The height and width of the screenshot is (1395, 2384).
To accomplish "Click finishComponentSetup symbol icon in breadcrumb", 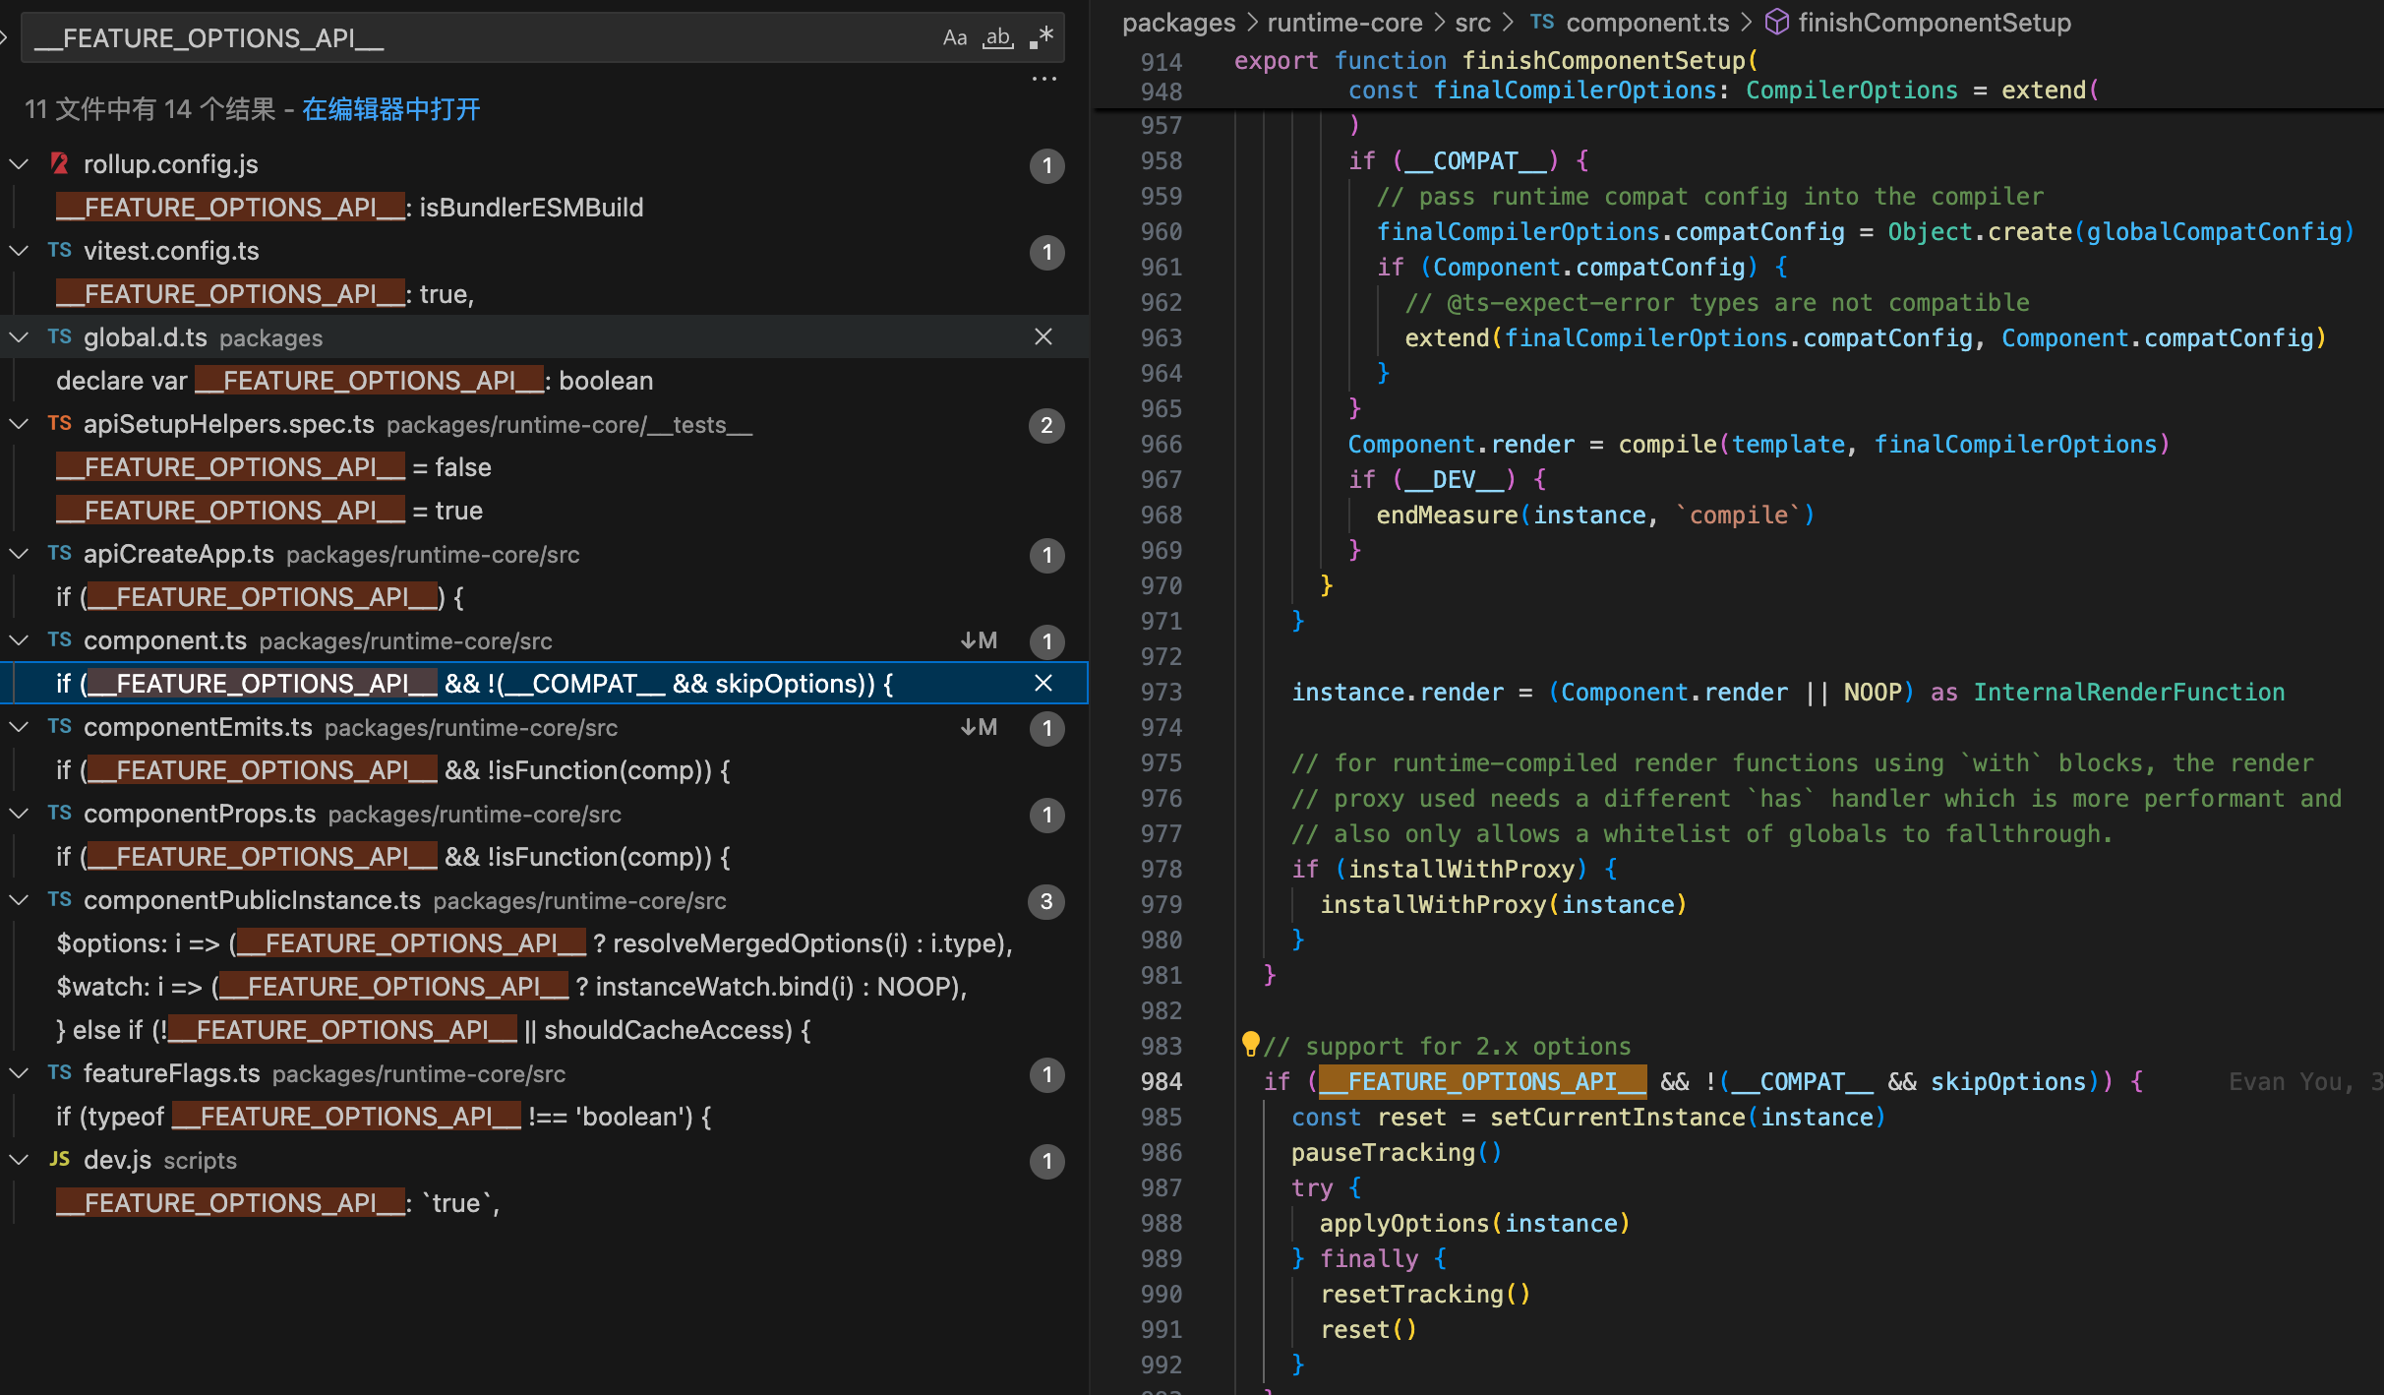I will 1777,22.
